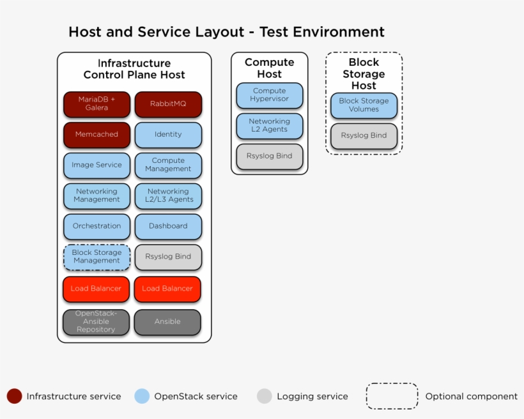The height and width of the screenshot is (419, 524).
Task: Click the Image Service box
Action: [x=96, y=165]
